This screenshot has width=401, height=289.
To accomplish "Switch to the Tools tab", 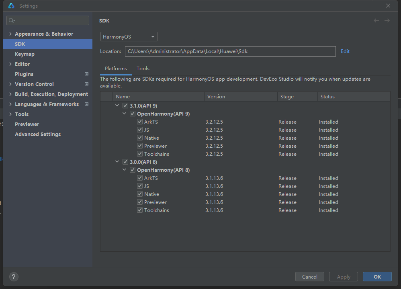I will pos(143,69).
